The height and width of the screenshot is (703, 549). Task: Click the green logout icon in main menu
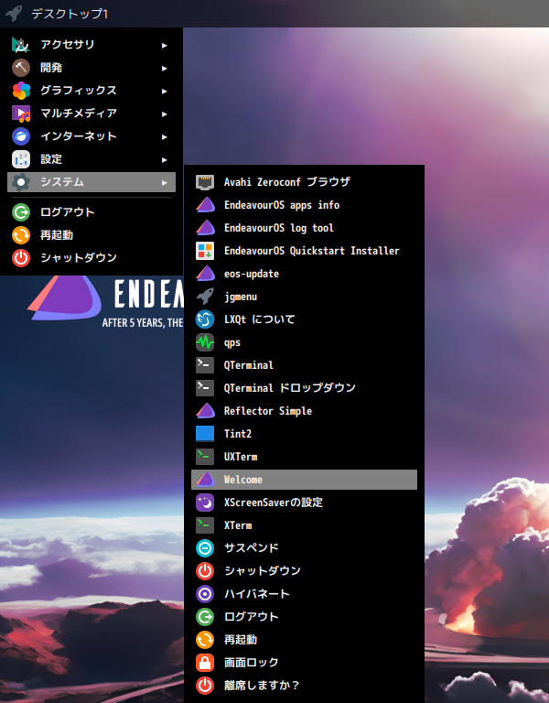pos(21,212)
